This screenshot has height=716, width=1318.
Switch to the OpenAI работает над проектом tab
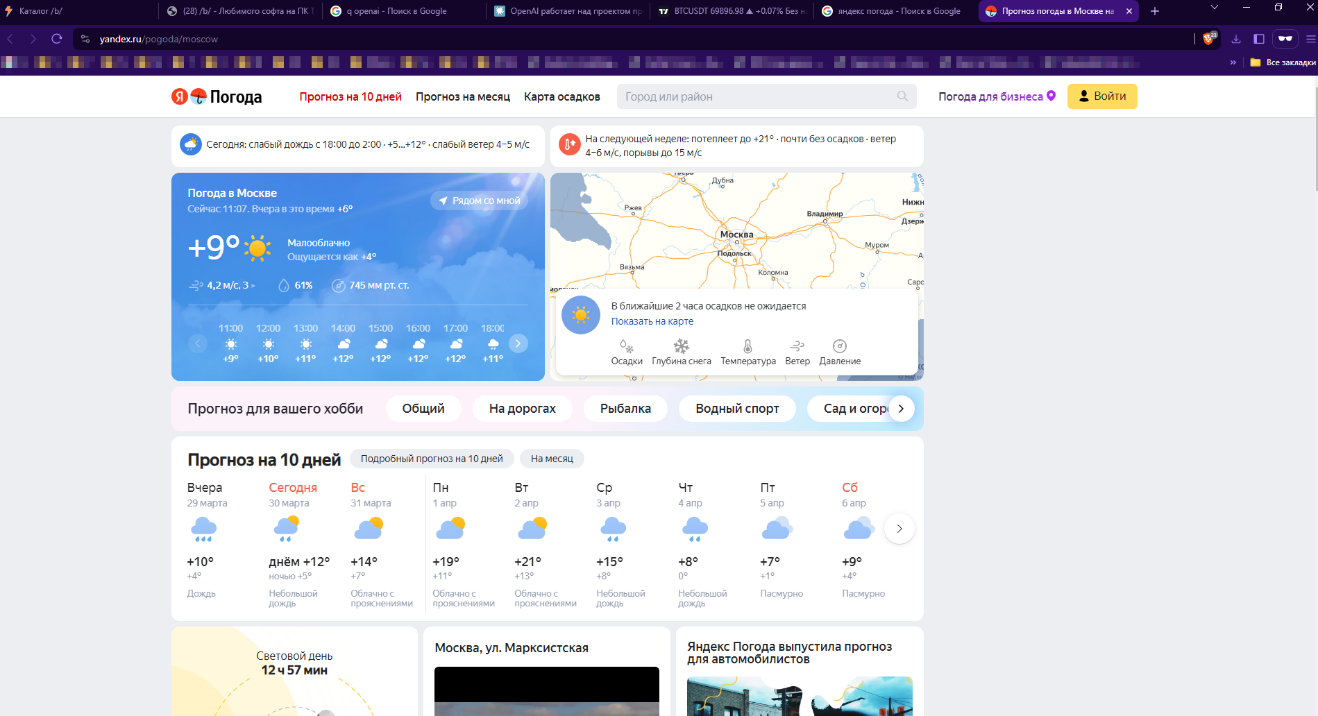coord(569,11)
